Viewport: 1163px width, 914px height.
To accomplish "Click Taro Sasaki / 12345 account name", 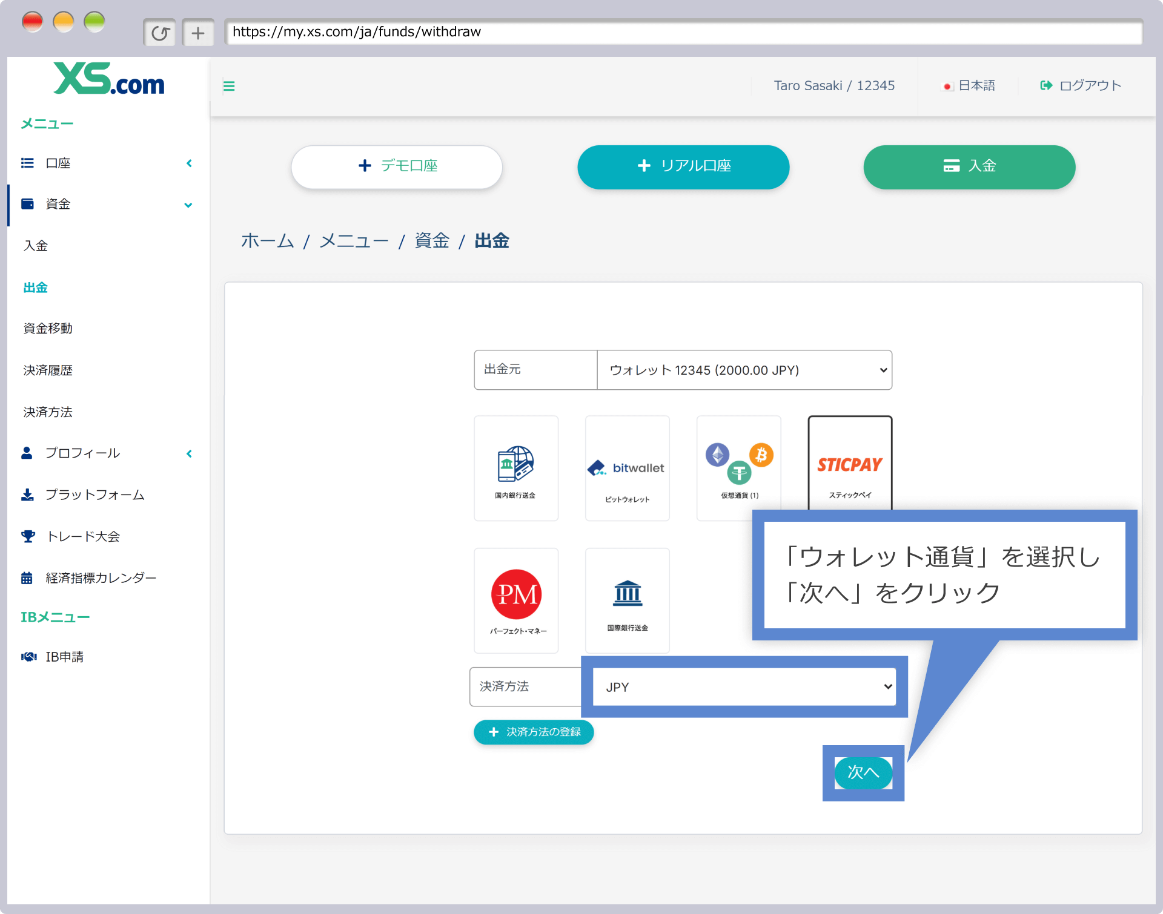I will coord(834,86).
